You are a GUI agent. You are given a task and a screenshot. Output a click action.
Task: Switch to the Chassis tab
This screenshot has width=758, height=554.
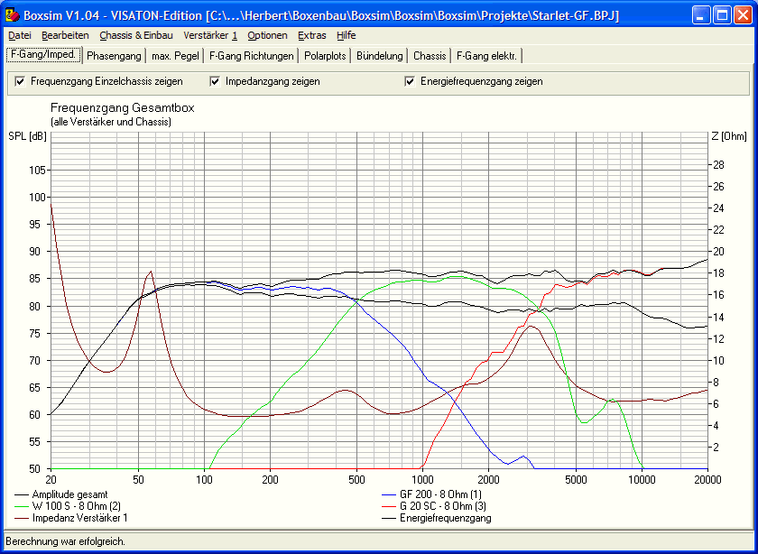click(x=430, y=56)
